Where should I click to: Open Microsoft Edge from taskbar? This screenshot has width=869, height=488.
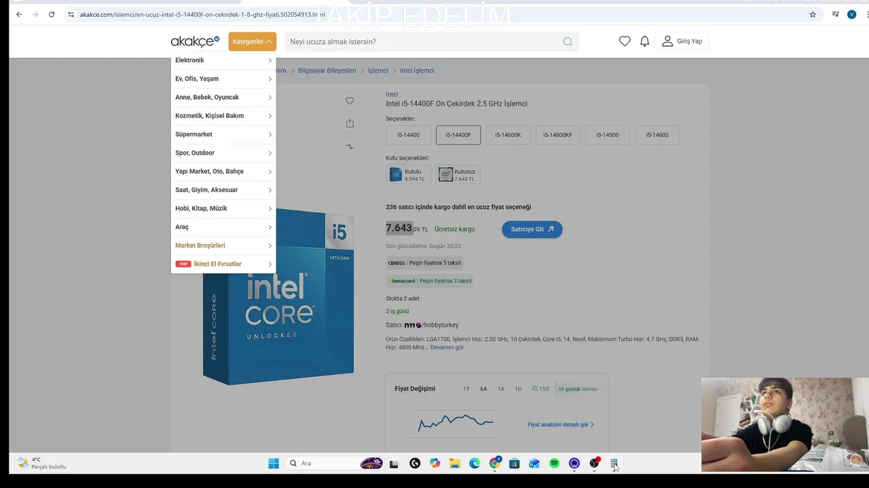pos(475,464)
